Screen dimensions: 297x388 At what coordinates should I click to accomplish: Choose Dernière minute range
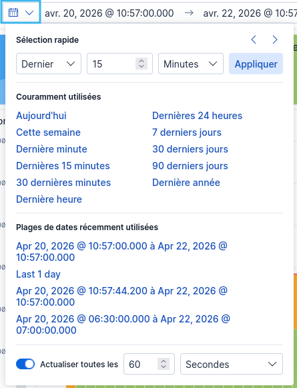pos(51,149)
